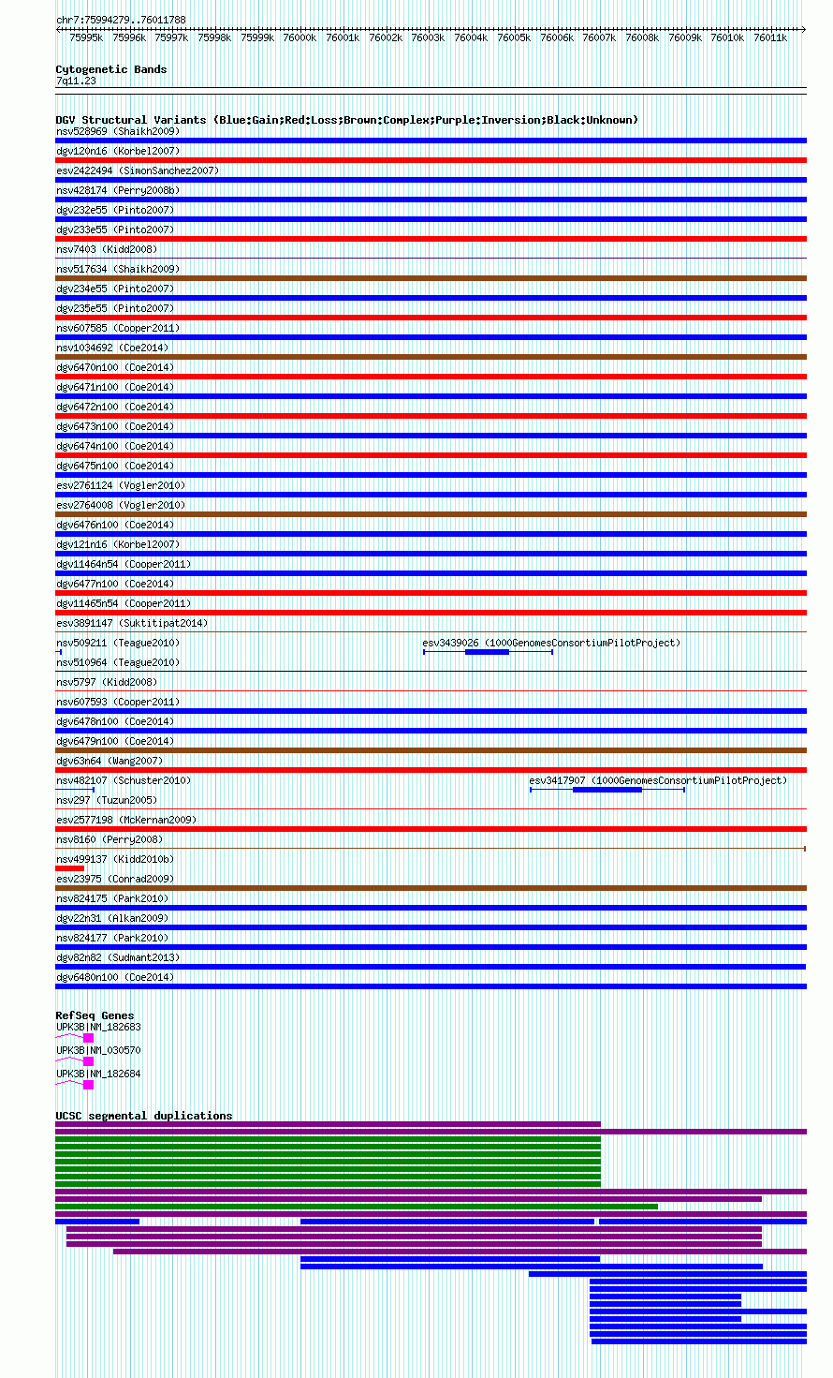Click dgv6472n100 (Coe2014) label
Viewport: 833px width, 1378px height.
pyautogui.click(x=115, y=407)
